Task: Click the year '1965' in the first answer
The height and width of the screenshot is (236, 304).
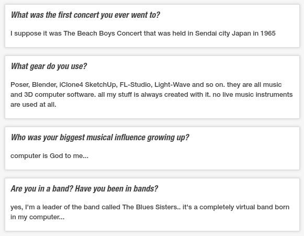Action: click(x=268, y=33)
